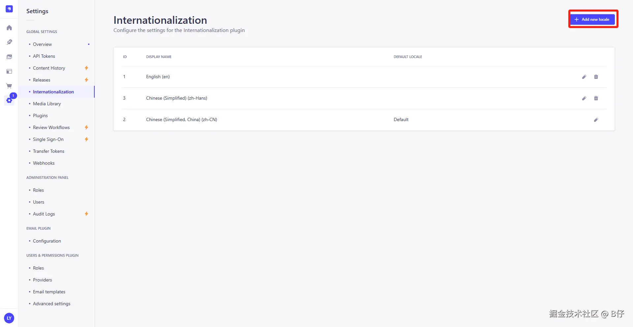
Task: Open Marketplace shopping cart icon
Action: tap(9, 86)
